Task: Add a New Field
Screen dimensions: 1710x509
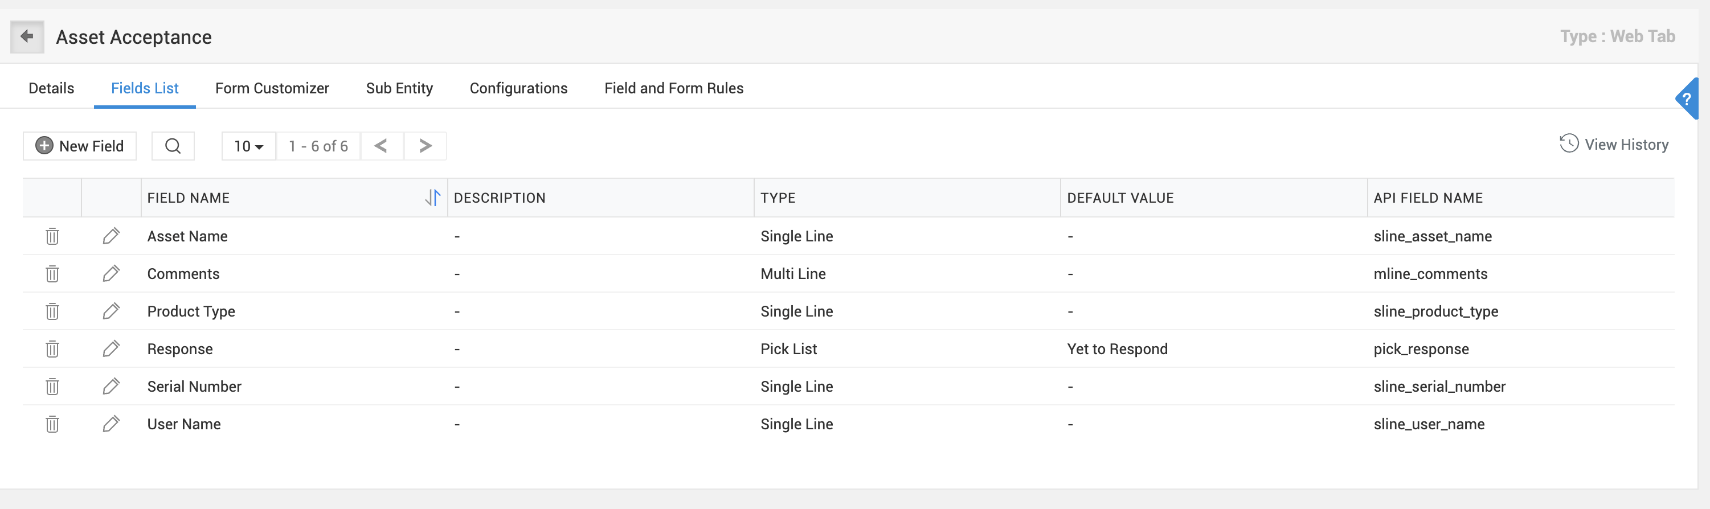Action: (80, 146)
